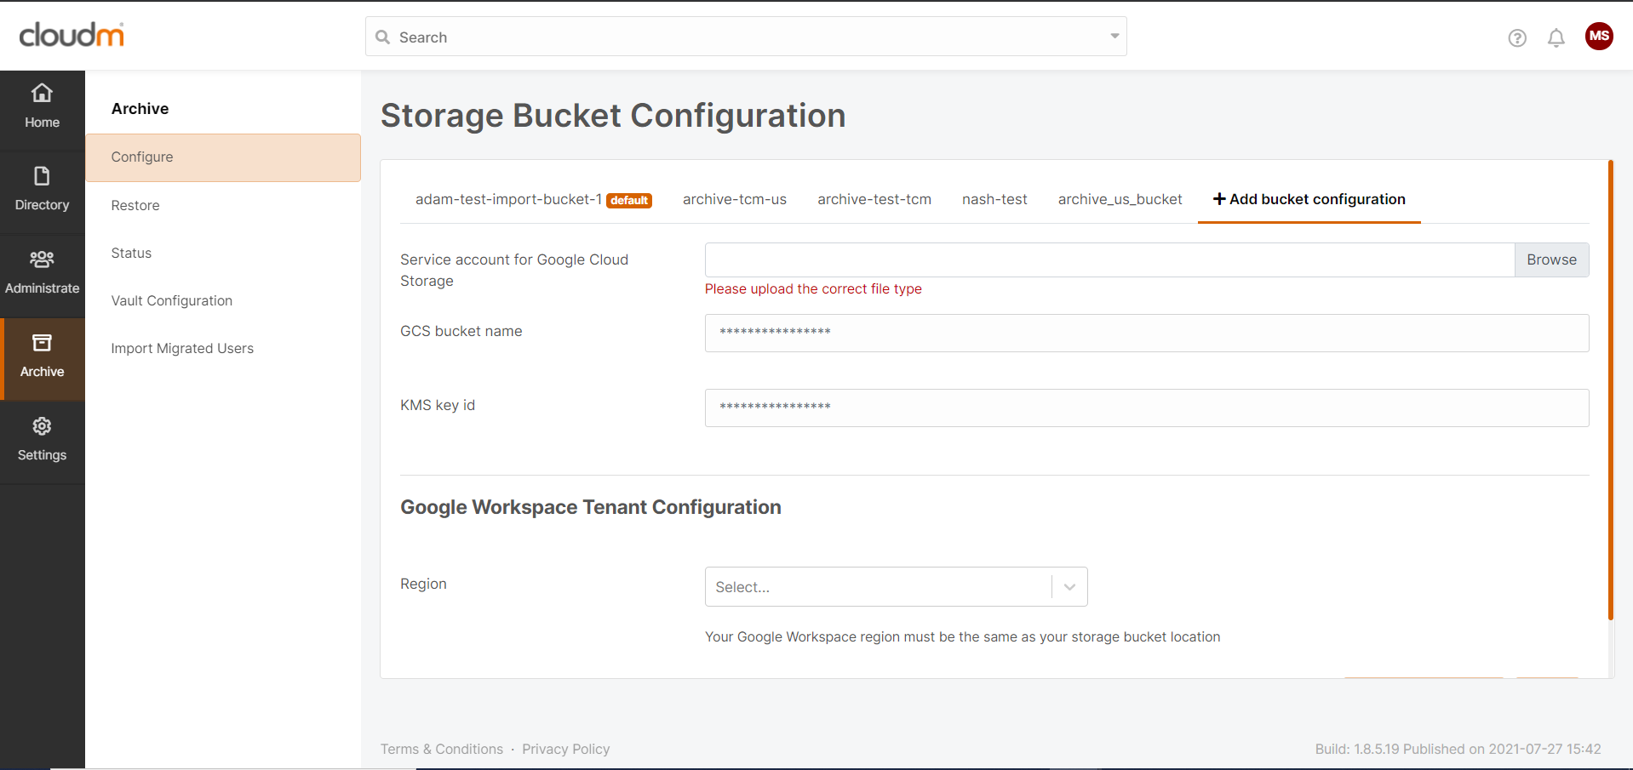The image size is (1633, 770).
Task: Go to Home in sidebar
Action: [x=42, y=106]
